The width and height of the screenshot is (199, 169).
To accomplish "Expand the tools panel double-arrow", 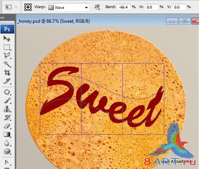I will (x=3, y=18).
